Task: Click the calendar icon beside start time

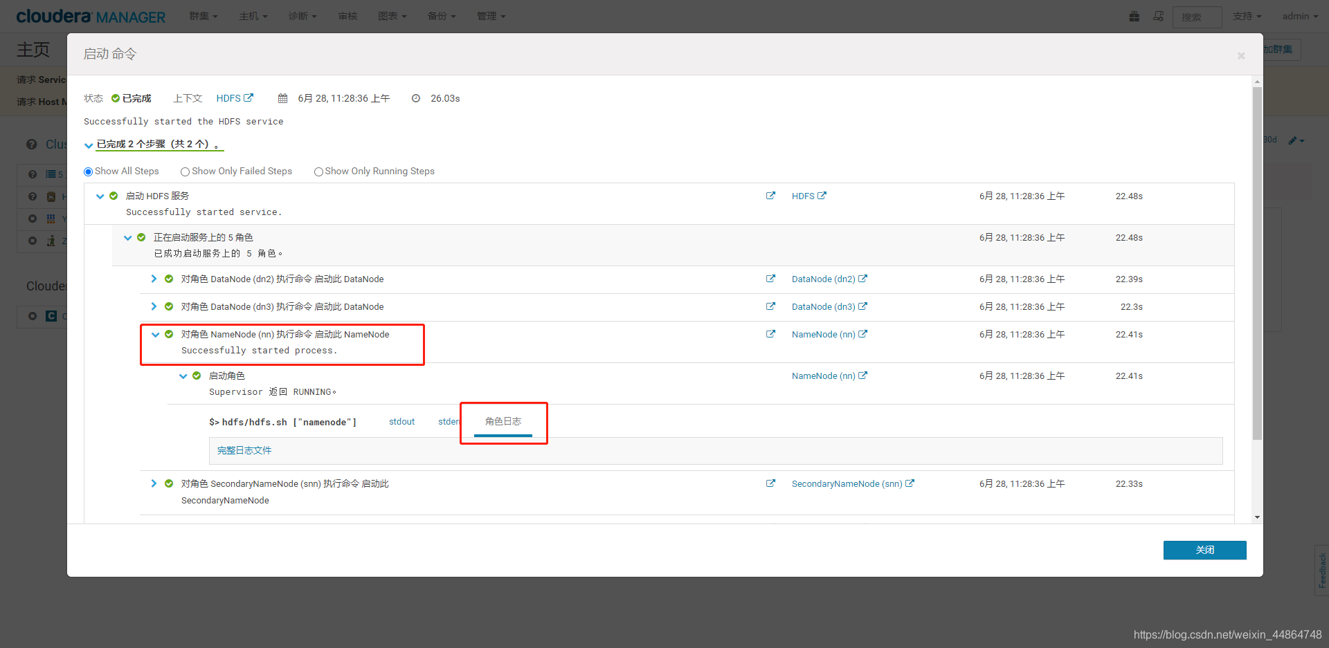Action: [282, 98]
